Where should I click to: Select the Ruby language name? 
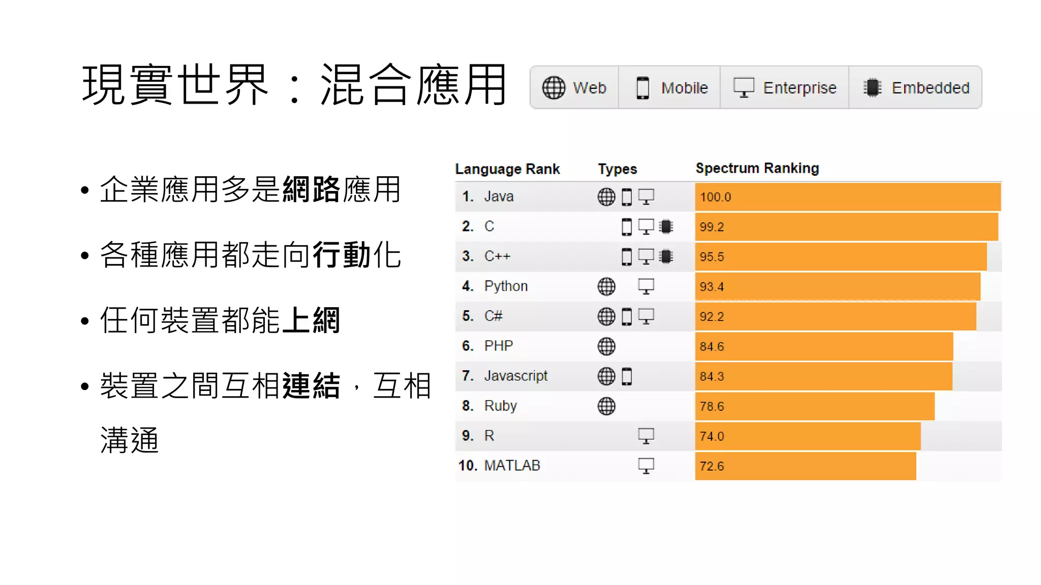coord(500,406)
